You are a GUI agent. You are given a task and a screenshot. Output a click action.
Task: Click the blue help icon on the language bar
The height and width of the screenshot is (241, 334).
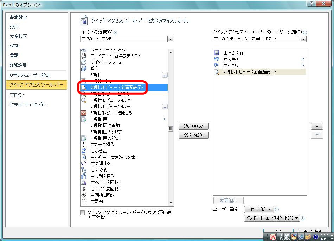click(316, 236)
